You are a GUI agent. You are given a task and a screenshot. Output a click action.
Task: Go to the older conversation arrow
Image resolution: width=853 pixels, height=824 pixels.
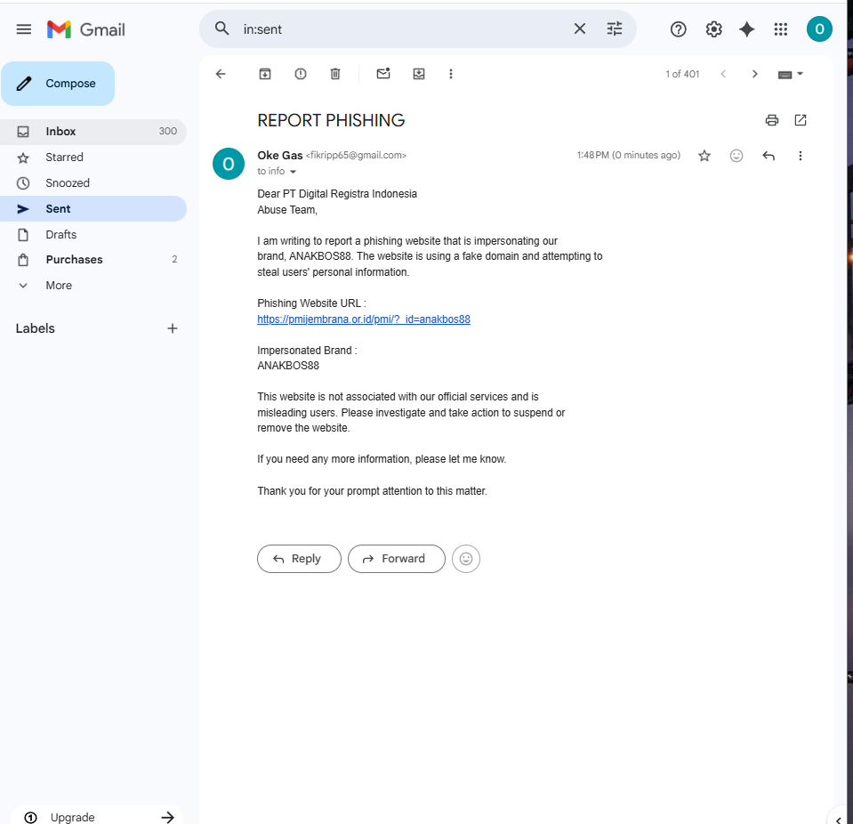pos(754,74)
